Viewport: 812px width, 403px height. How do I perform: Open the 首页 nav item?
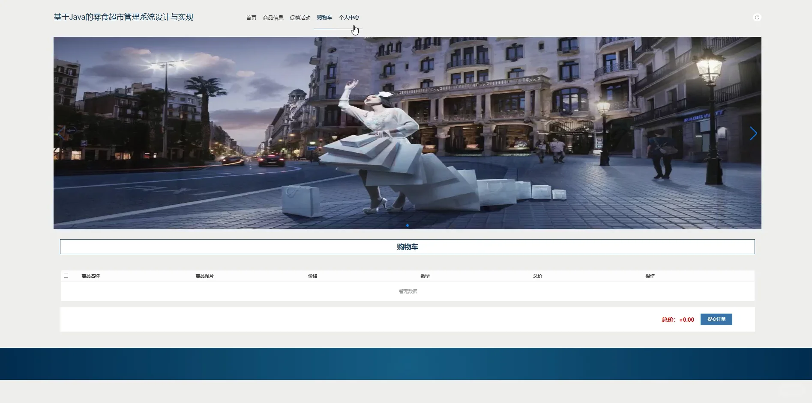pyautogui.click(x=251, y=18)
